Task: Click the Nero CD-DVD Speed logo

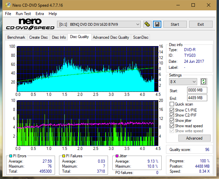Action: pyautogui.click(x=30, y=24)
